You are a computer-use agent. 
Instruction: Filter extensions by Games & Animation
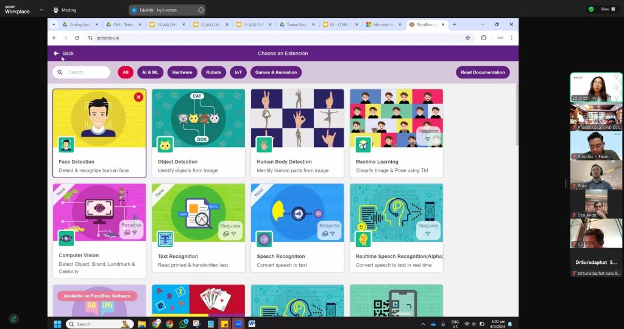tap(276, 72)
